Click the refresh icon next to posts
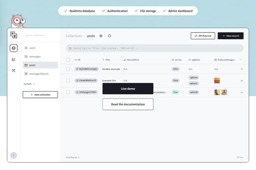The height and width of the screenshot is (170, 256). 109,36
